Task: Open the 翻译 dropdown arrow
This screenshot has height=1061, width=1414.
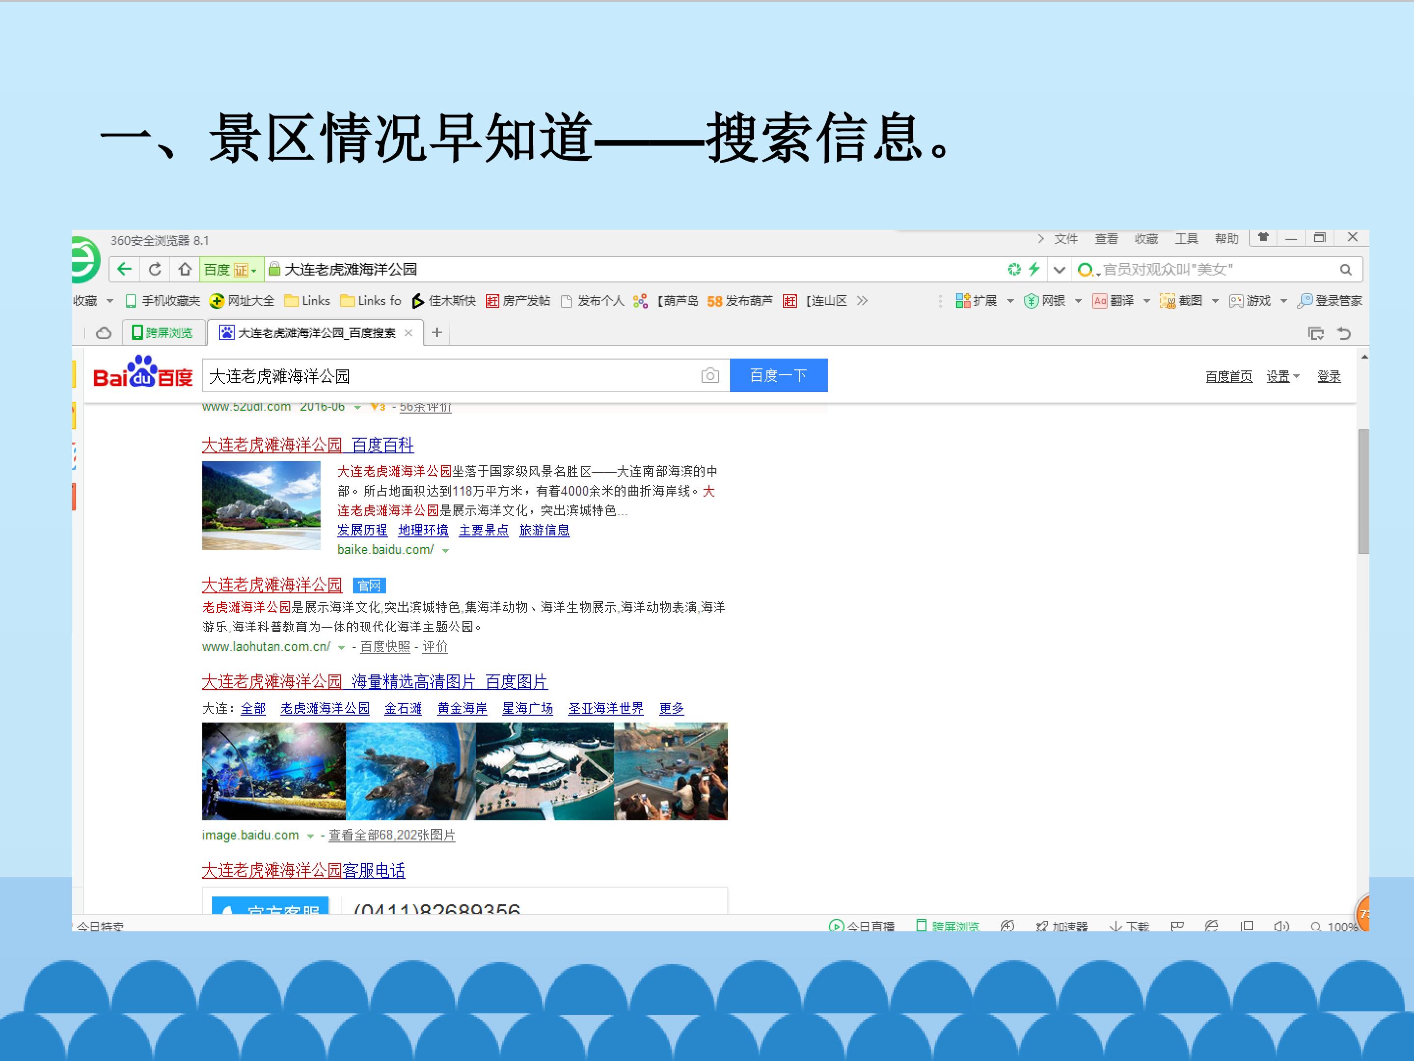Action: 1147,301
